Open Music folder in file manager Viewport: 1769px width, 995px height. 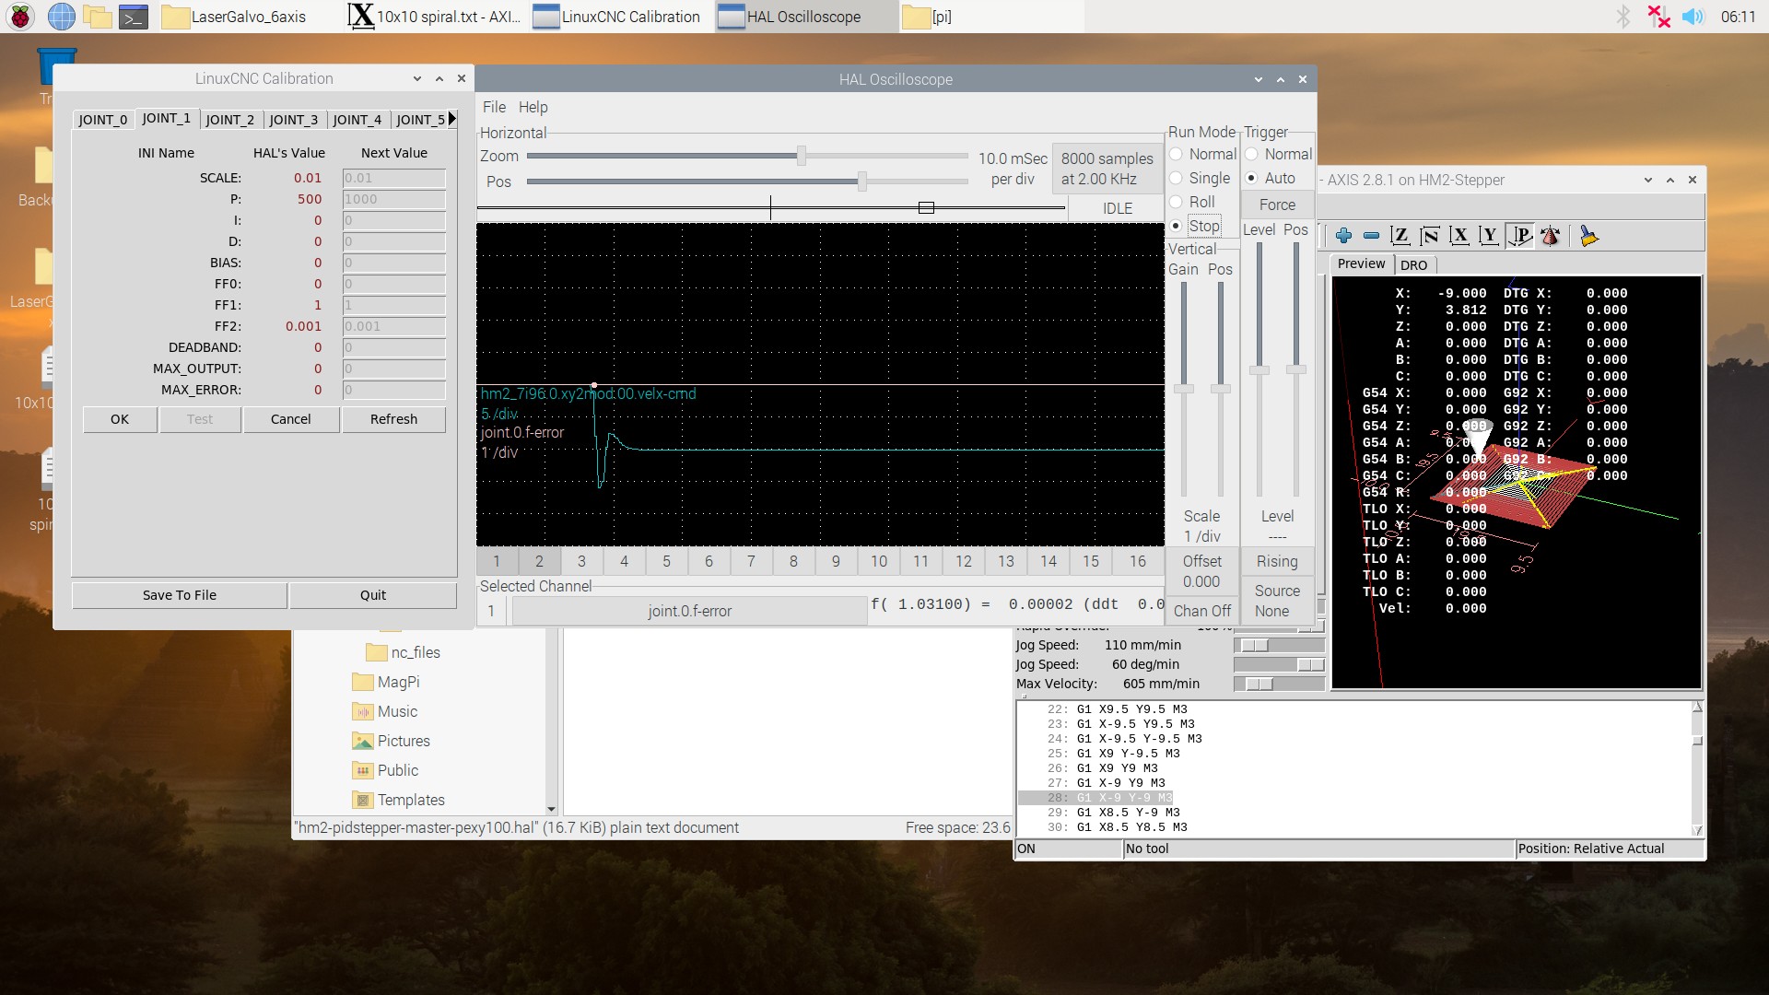pos(385,711)
